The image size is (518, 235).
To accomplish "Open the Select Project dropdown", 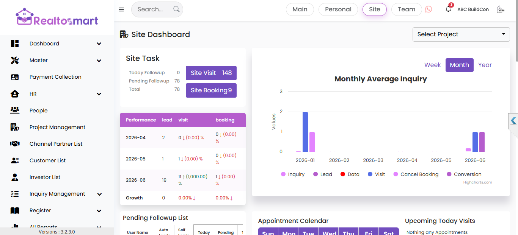I will click(461, 34).
